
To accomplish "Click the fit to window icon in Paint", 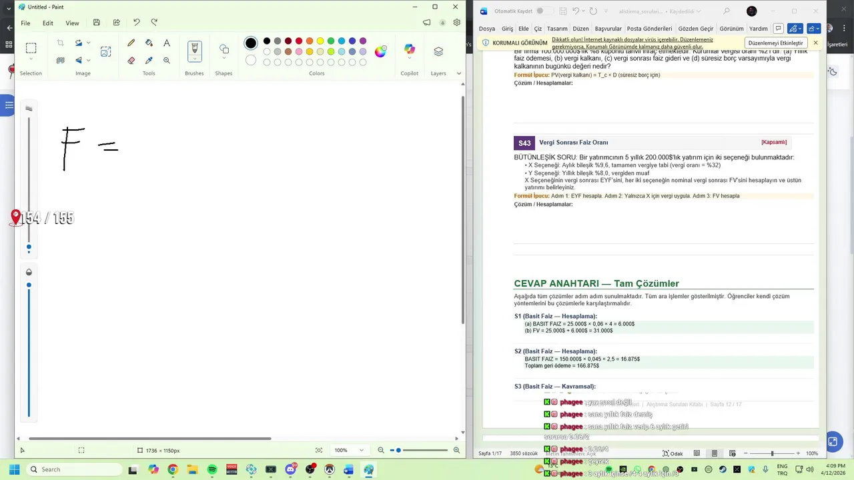I will tap(319, 450).
